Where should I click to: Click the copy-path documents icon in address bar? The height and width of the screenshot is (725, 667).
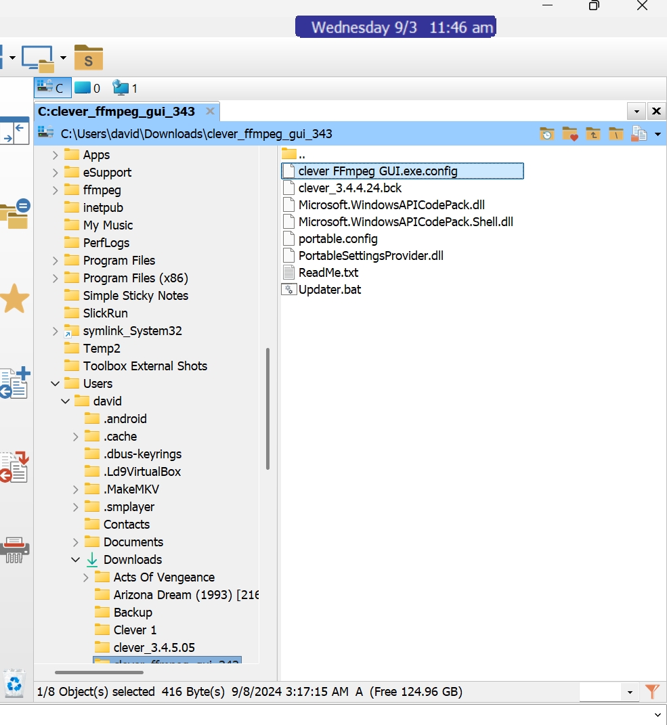click(x=639, y=134)
